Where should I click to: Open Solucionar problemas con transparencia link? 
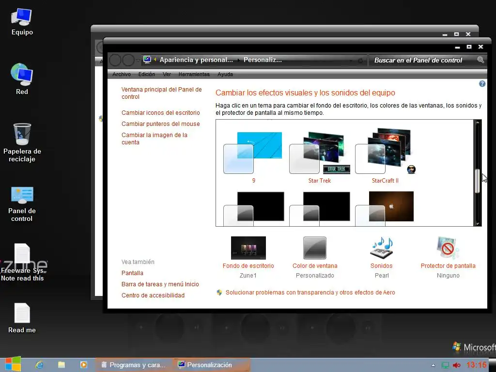tap(310, 292)
